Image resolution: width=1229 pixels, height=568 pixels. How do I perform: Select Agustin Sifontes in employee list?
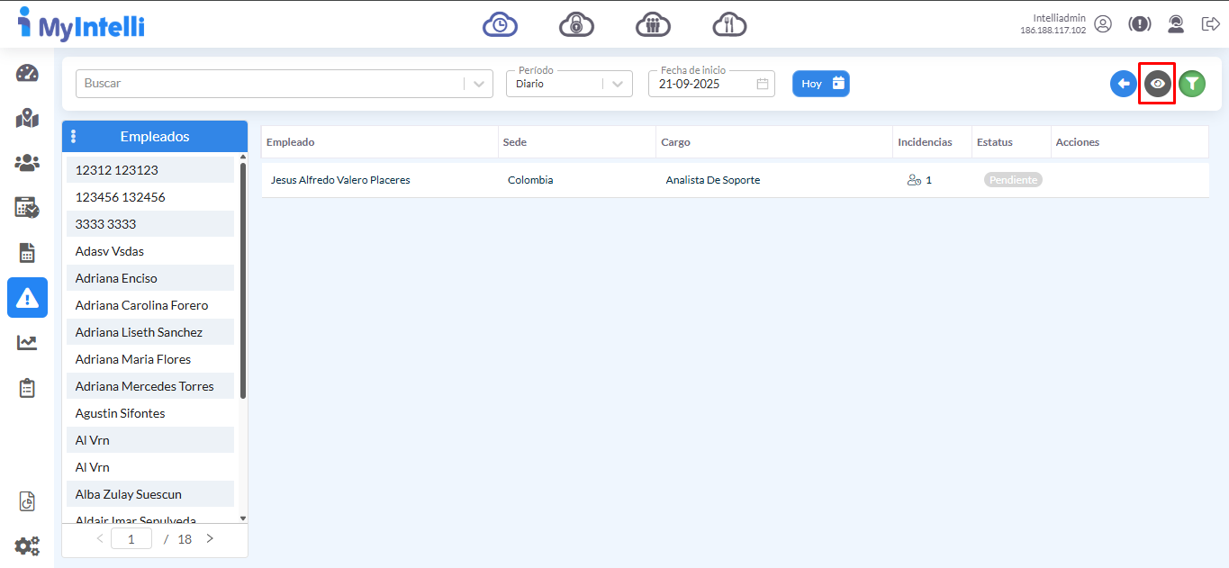(x=120, y=413)
